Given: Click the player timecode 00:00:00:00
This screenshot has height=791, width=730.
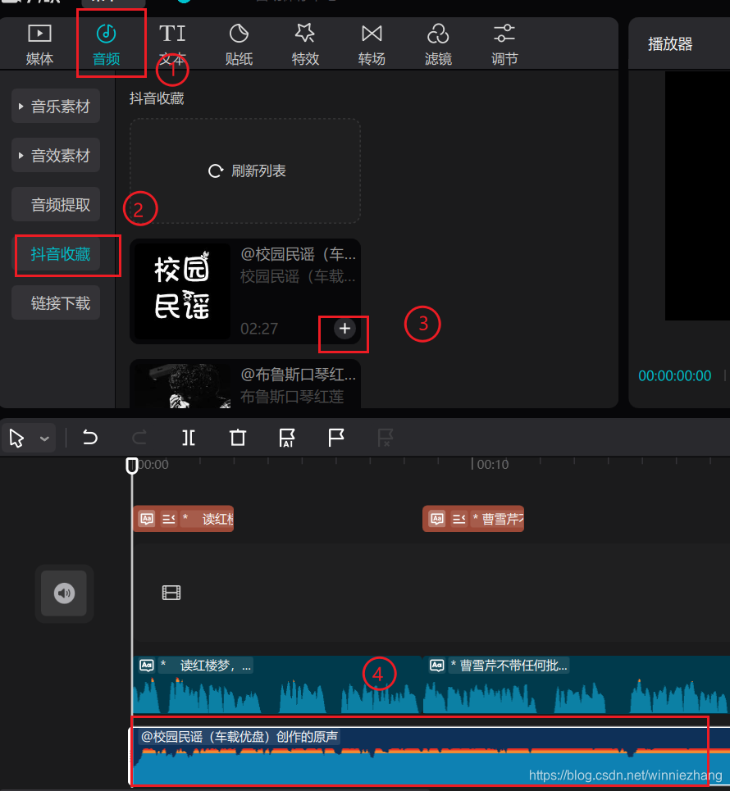Looking at the screenshot, I should click(674, 375).
